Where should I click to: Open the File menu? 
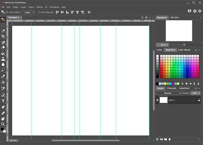(x=3, y=7)
